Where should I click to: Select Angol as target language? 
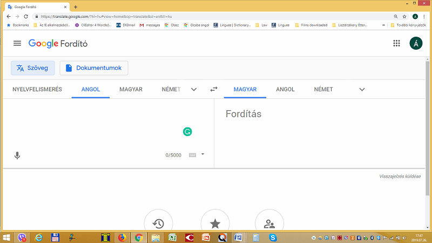(x=285, y=89)
